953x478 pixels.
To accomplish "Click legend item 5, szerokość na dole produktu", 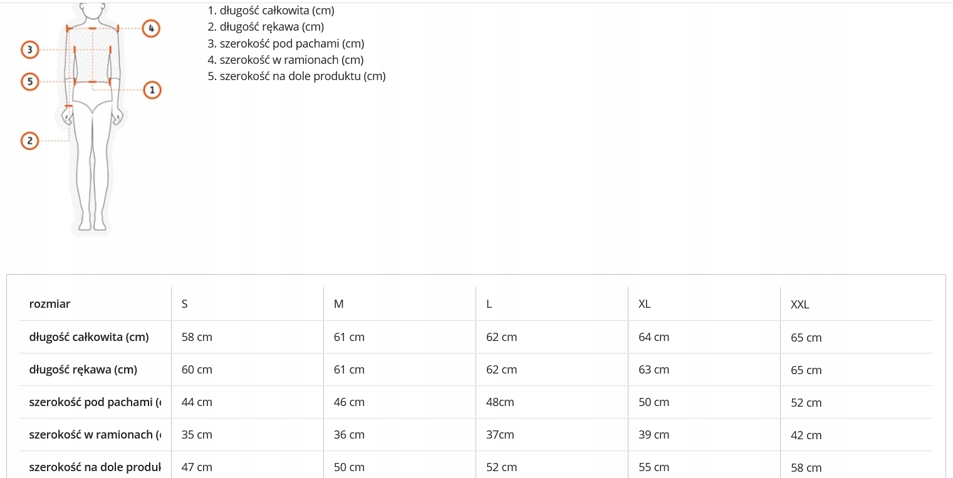I will click(x=296, y=76).
